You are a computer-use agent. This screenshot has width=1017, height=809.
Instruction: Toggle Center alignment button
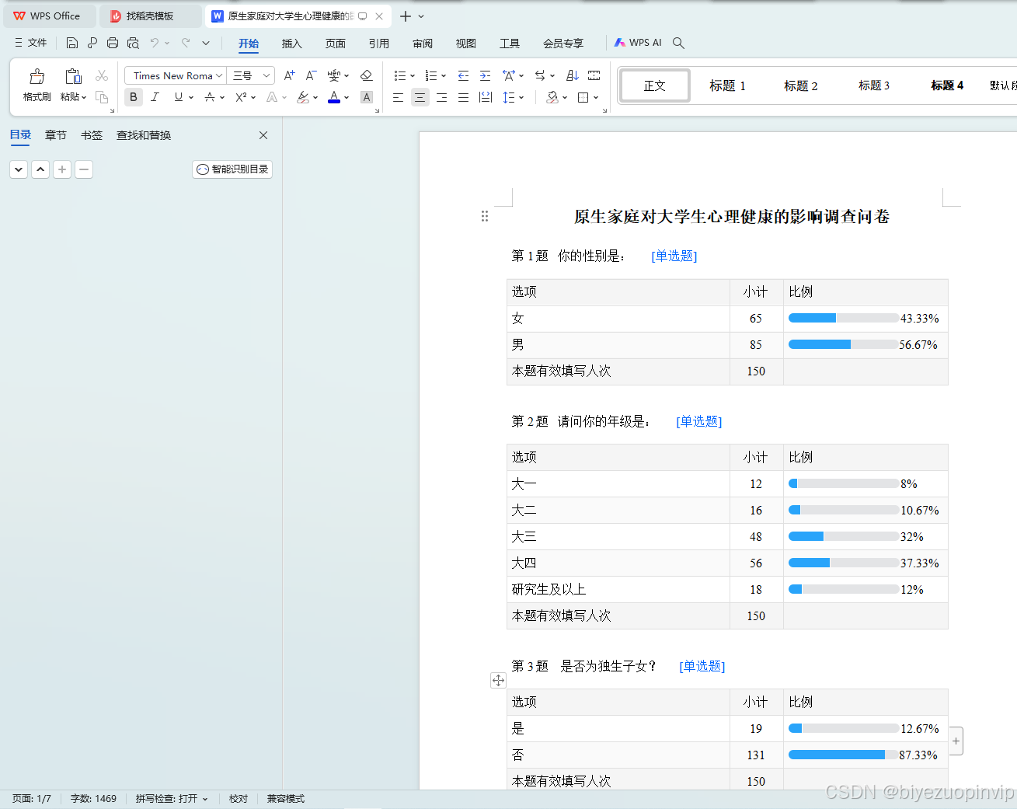tap(420, 97)
